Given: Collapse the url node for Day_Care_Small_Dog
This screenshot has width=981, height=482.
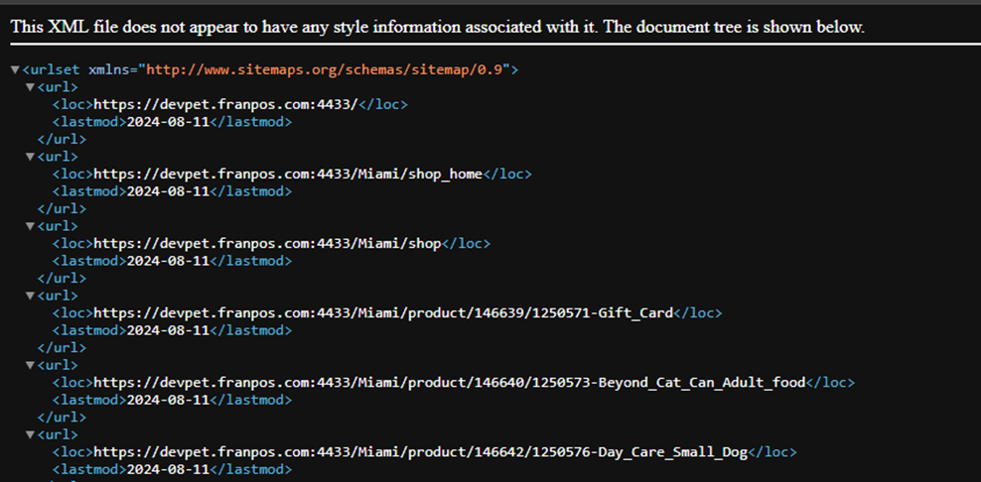Looking at the screenshot, I should (x=30, y=434).
